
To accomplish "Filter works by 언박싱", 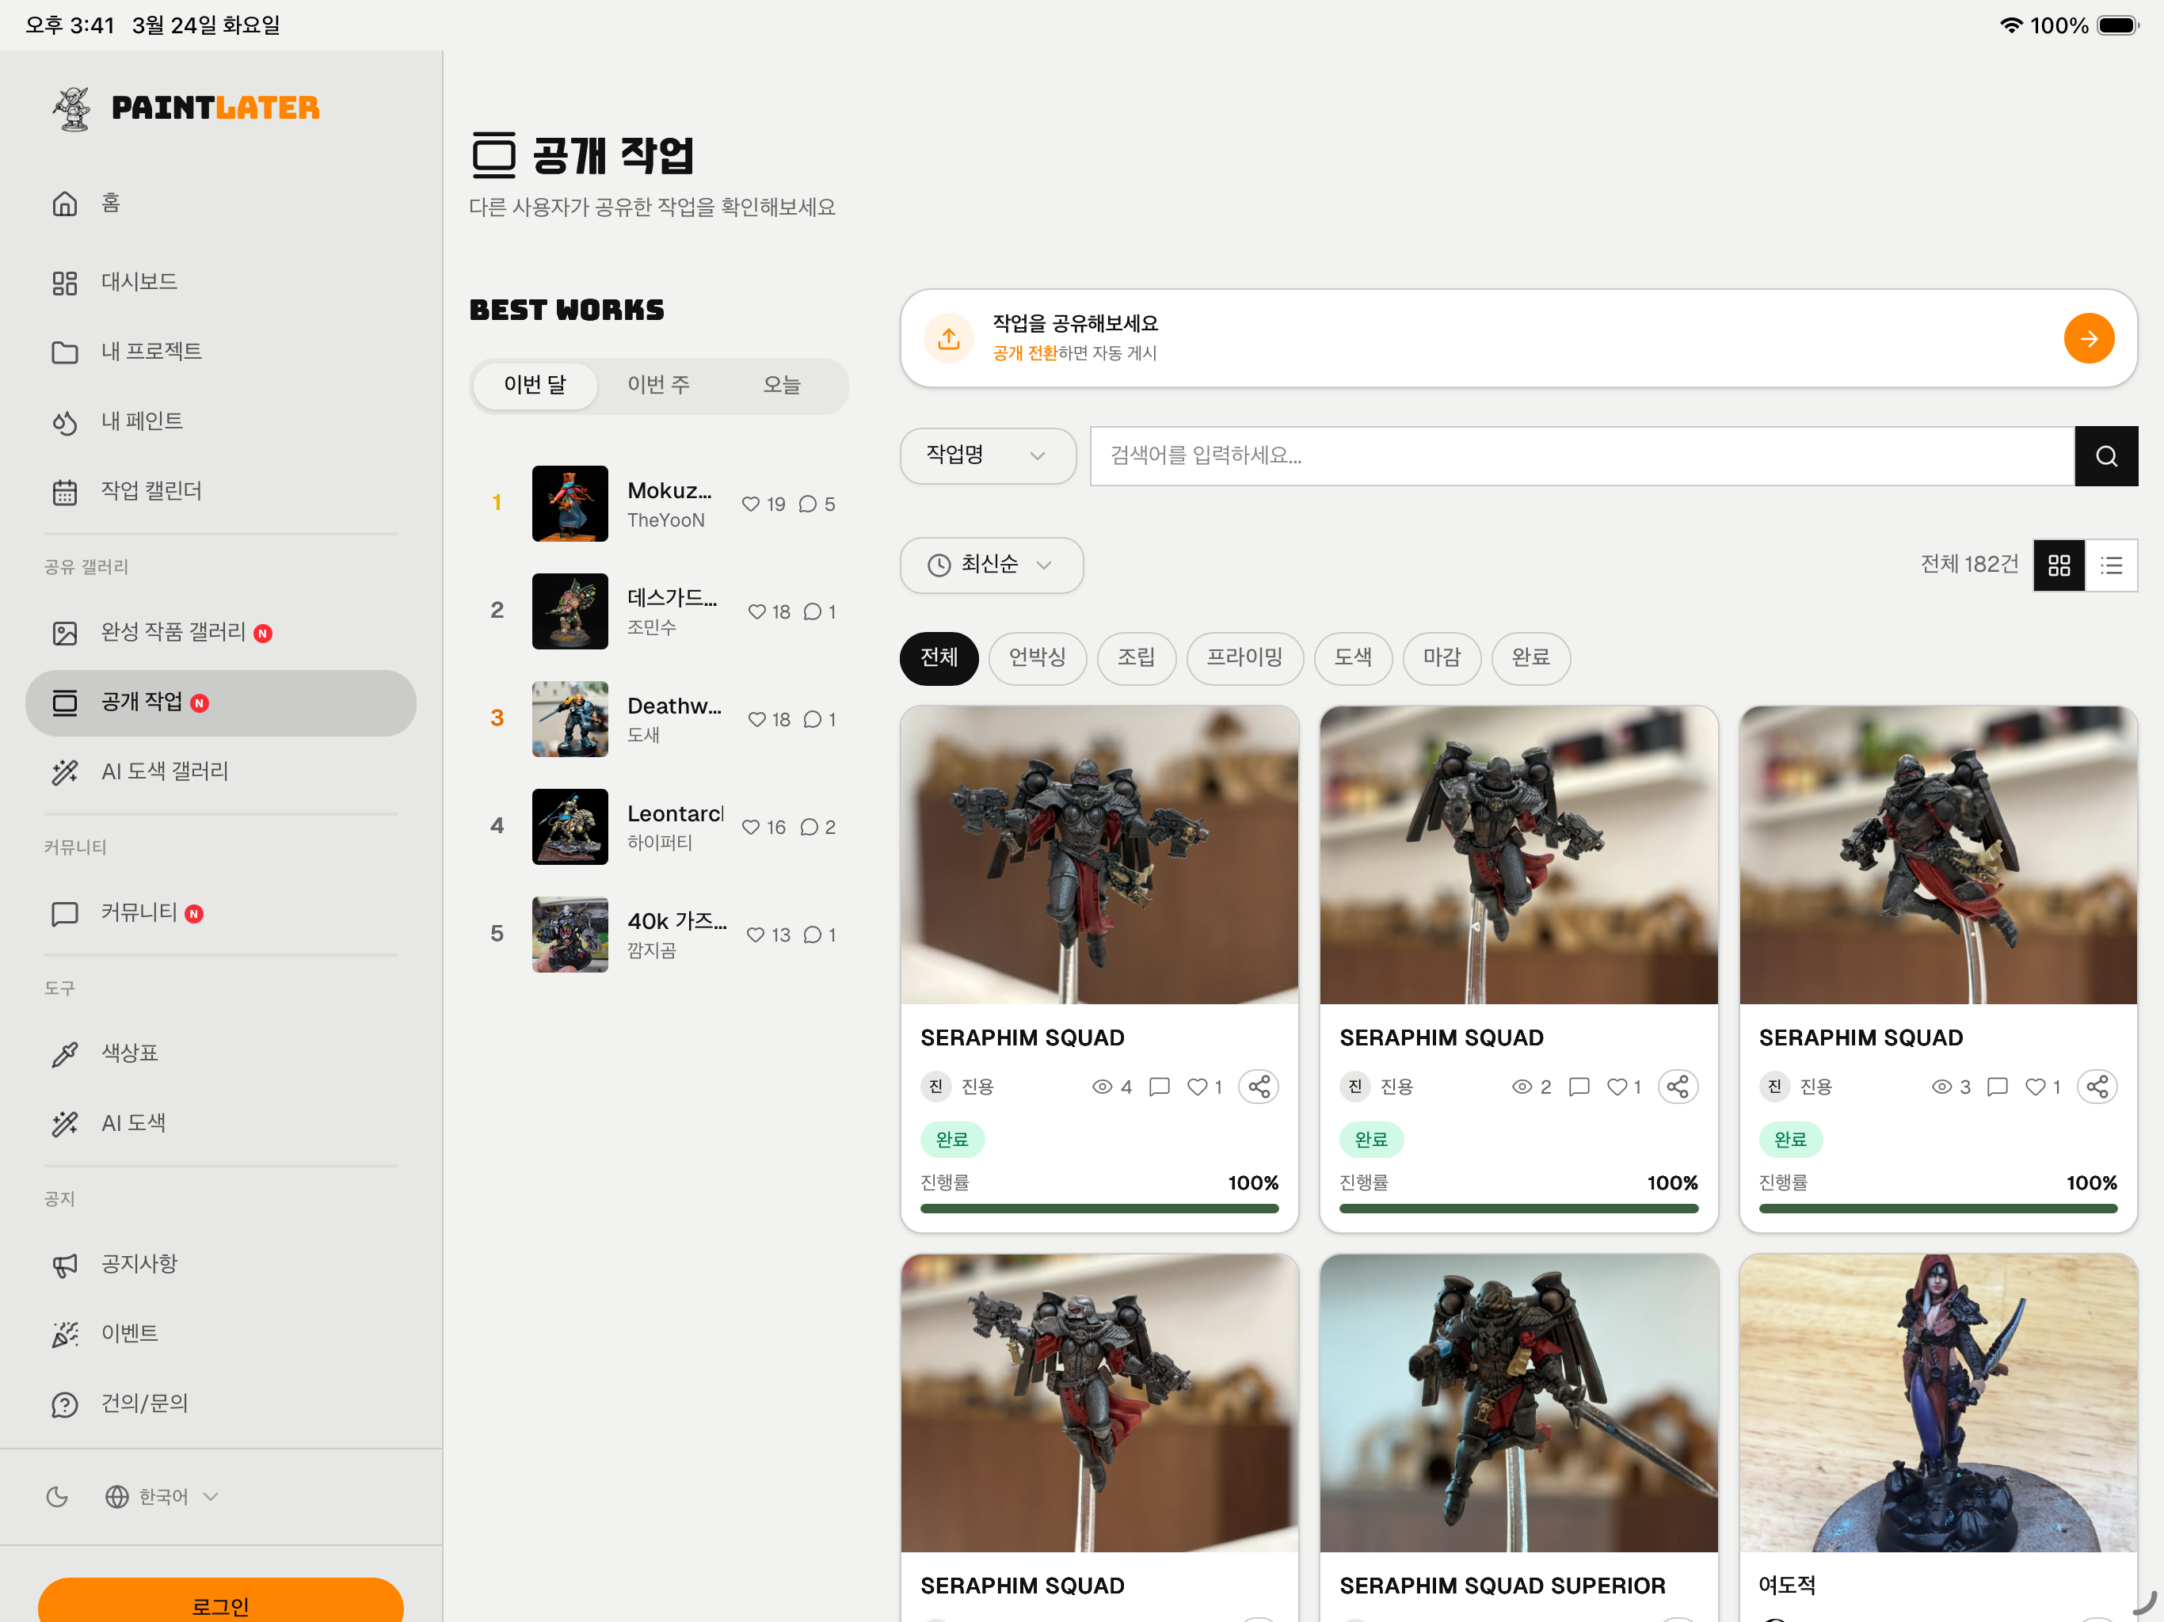I will point(1037,657).
